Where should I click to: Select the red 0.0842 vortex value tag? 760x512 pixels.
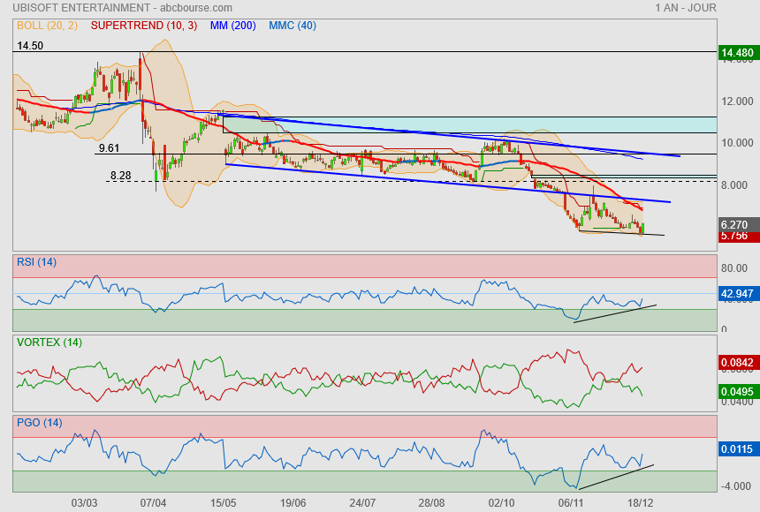coord(738,361)
